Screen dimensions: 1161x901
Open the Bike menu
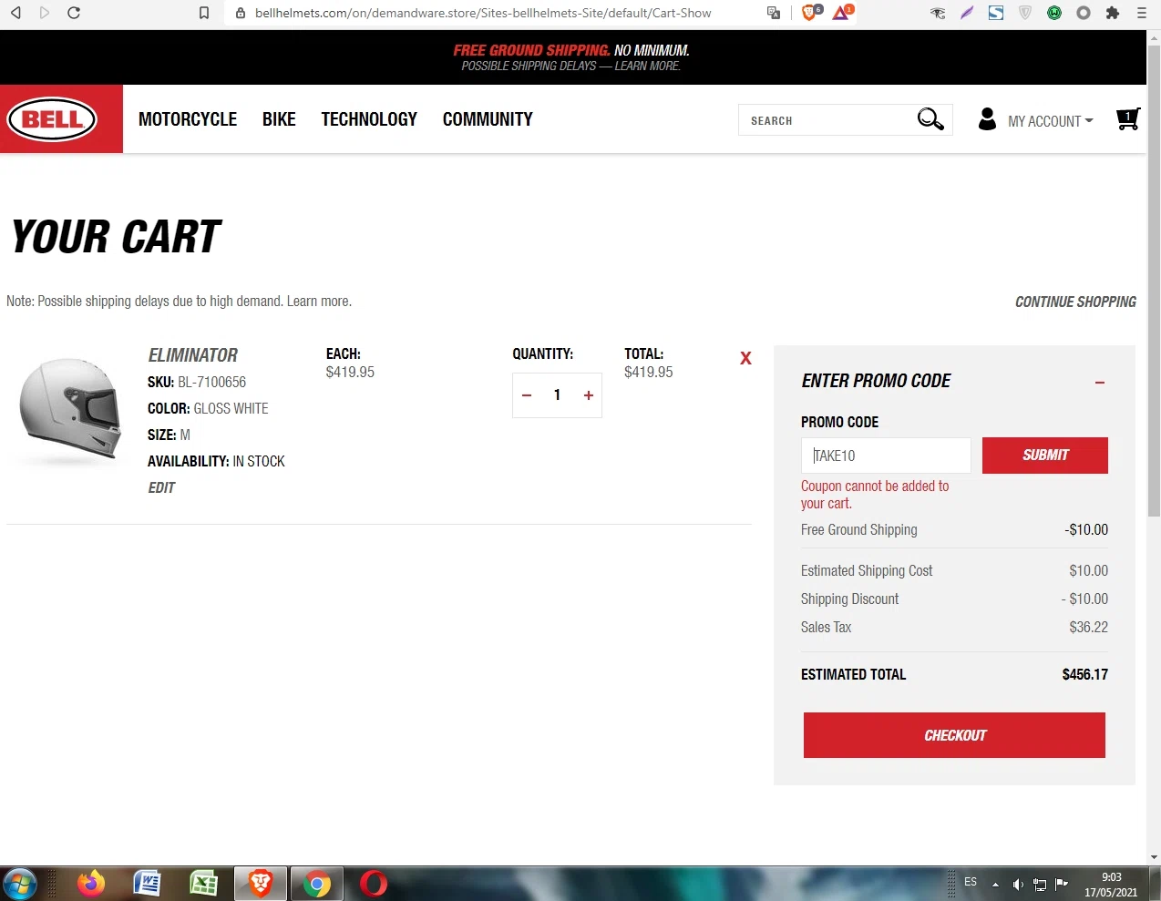(x=279, y=119)
